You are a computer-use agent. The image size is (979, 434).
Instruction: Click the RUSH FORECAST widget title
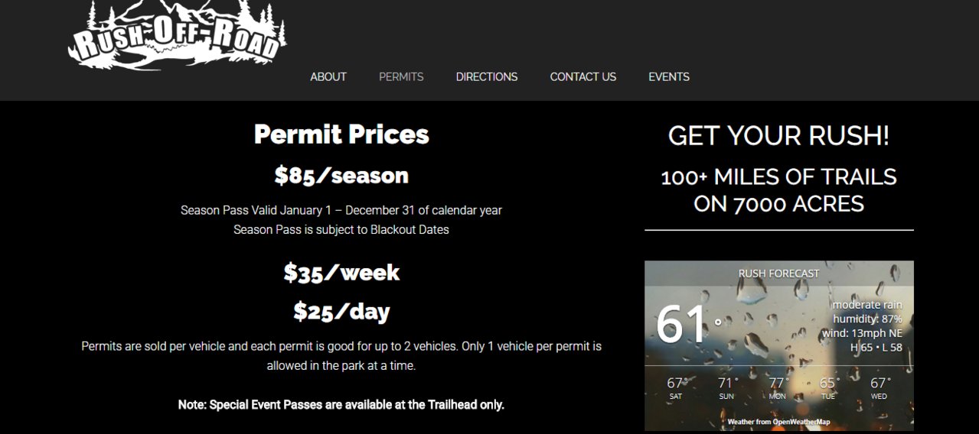tap(778, 274)
